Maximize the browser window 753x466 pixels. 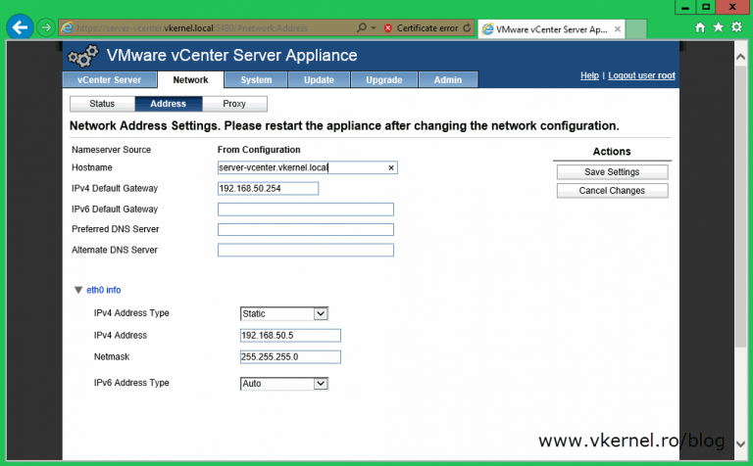point(706,7)
